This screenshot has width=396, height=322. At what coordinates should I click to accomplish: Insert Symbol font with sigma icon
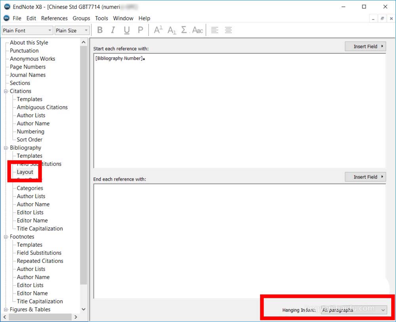[185, 30]
